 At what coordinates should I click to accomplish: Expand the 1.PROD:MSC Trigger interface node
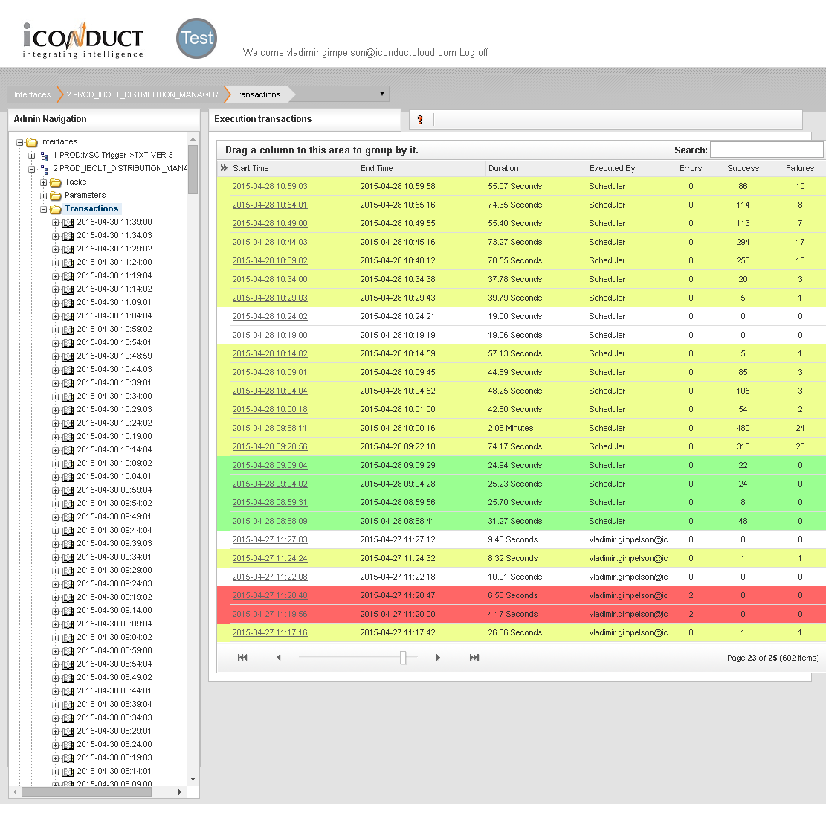tap(32, 156)
